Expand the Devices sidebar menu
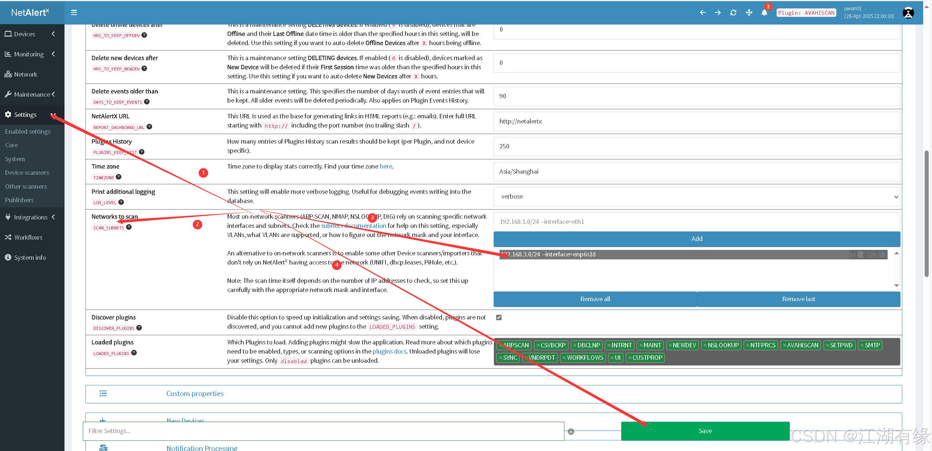 point(32,34)
